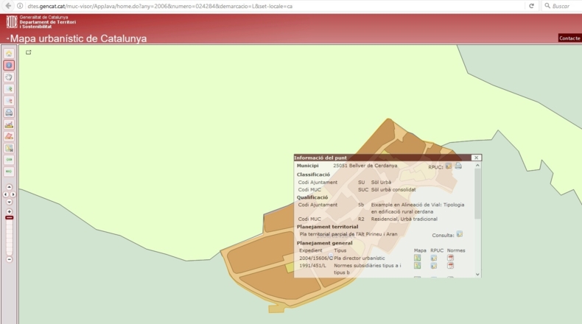Zoom out with the minus button
This screenshot has width=582, height=324.
[x=10, y=259]
